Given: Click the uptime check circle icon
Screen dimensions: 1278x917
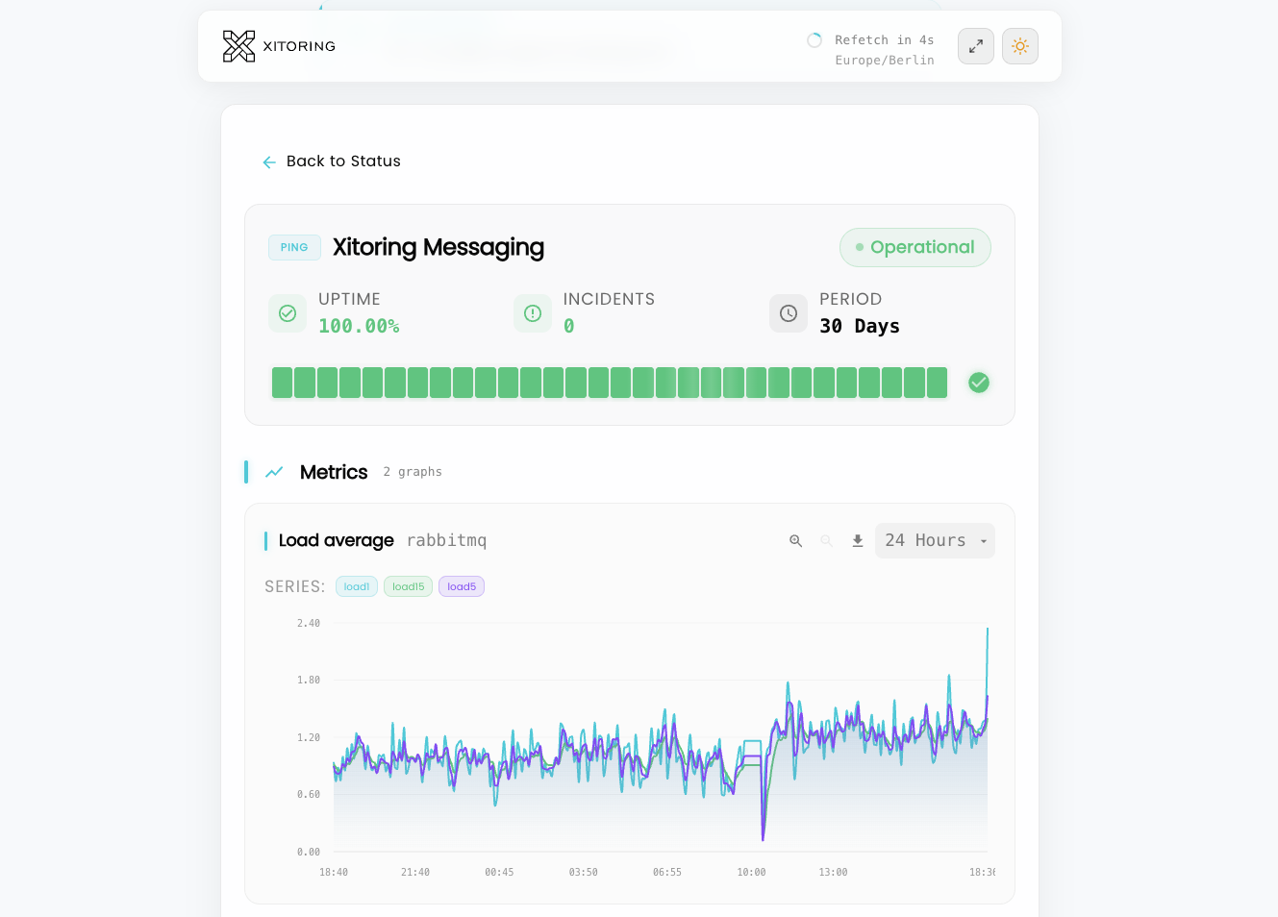Looking at the screenshot, I should click(288, 313).
